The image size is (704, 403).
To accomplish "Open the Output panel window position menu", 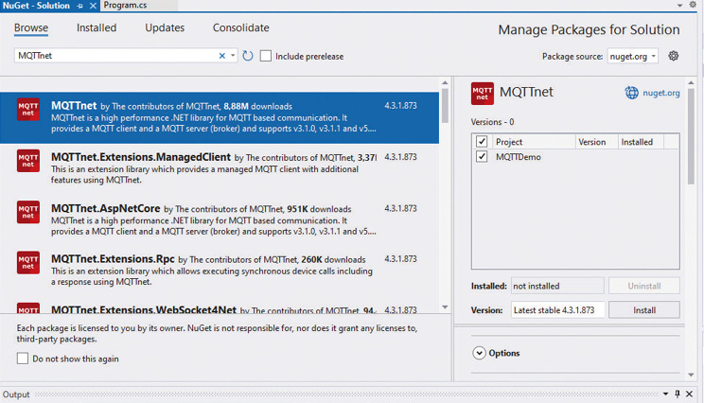I will 665,394.
